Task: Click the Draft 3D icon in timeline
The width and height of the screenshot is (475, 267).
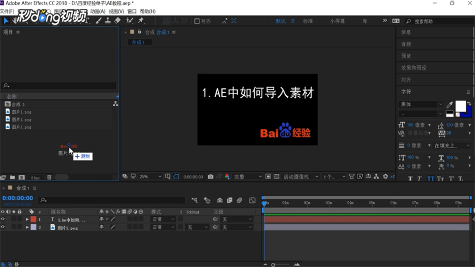Action: pos(207,200)
